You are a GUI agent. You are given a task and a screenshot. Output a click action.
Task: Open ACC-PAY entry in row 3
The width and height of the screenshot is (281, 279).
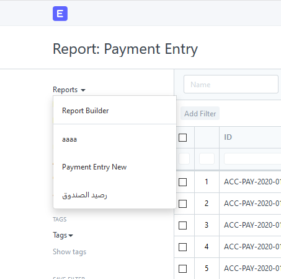[x=252, y=225]
